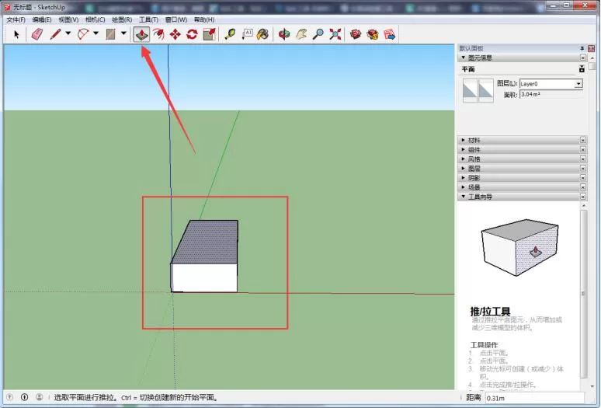Select the Zoom magnifier tool
601x408 pixels.
tap(318, 34)
